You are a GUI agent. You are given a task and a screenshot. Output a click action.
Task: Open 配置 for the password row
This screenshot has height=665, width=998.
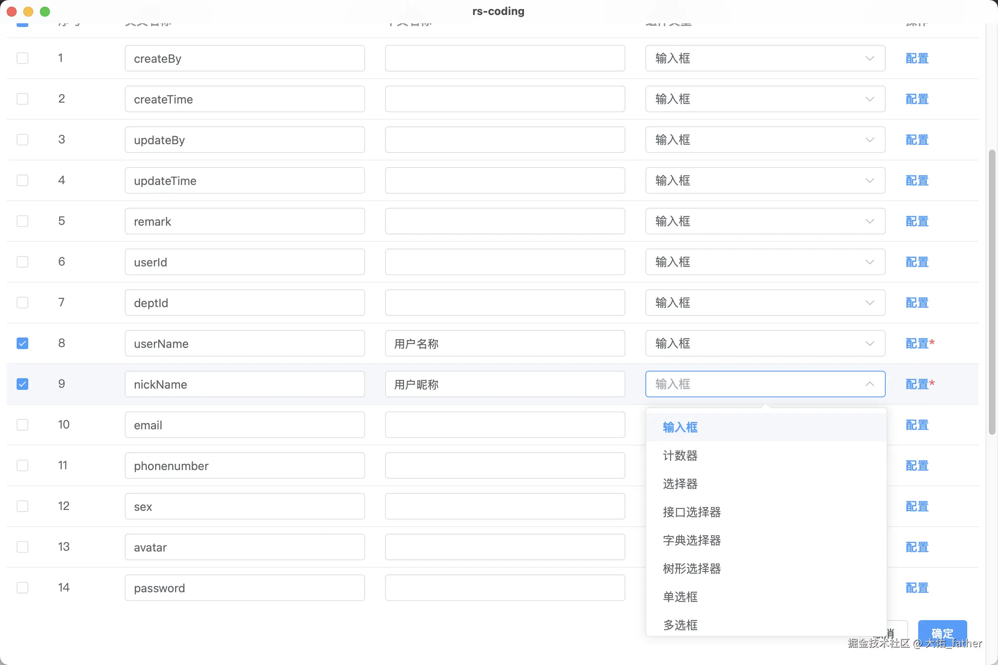click(x=917, y=587)
